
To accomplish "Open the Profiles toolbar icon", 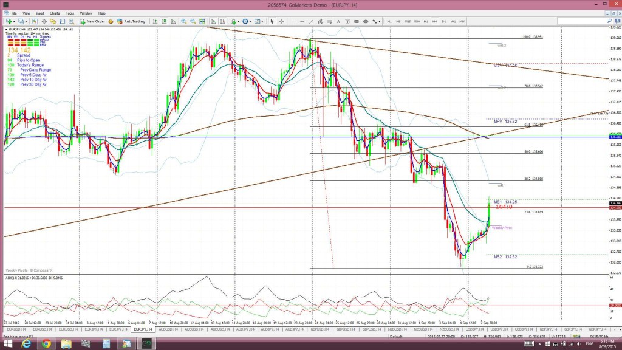I will pyautogui.click(x=21, y=21).
